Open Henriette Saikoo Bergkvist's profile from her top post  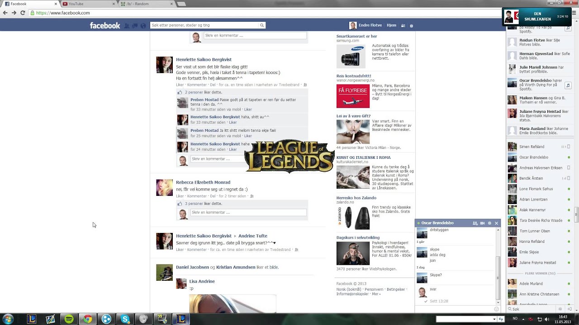point(204,60)
